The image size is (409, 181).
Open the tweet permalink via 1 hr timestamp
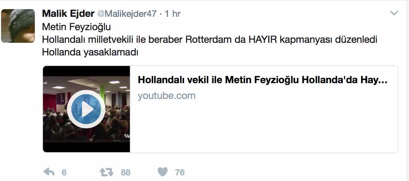pyautogui.click(x=173, y=14)
